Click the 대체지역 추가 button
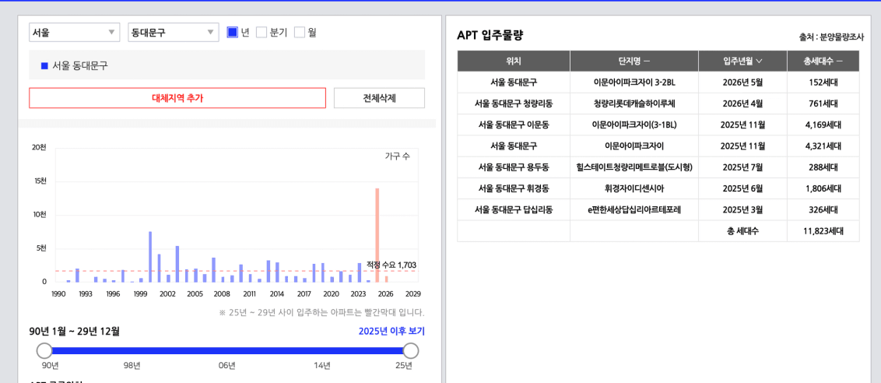The width and height of the screenshot is (881, 383). 177,98
